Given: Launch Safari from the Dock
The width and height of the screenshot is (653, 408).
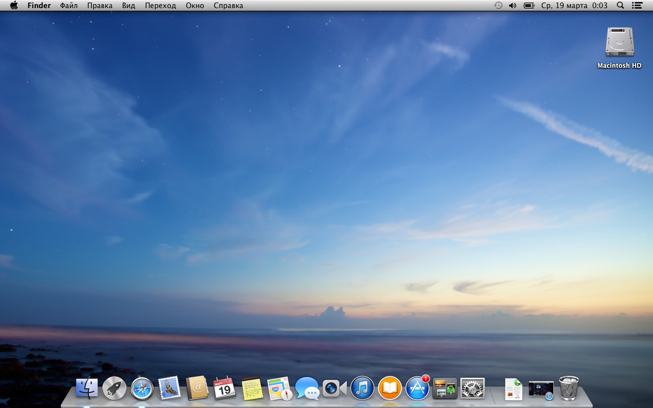Looking at the screenshot, I should click(142, 389).
